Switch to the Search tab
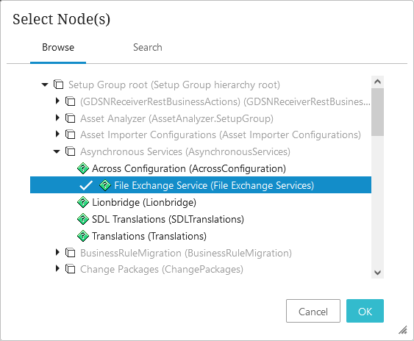 tap(148, 48)
